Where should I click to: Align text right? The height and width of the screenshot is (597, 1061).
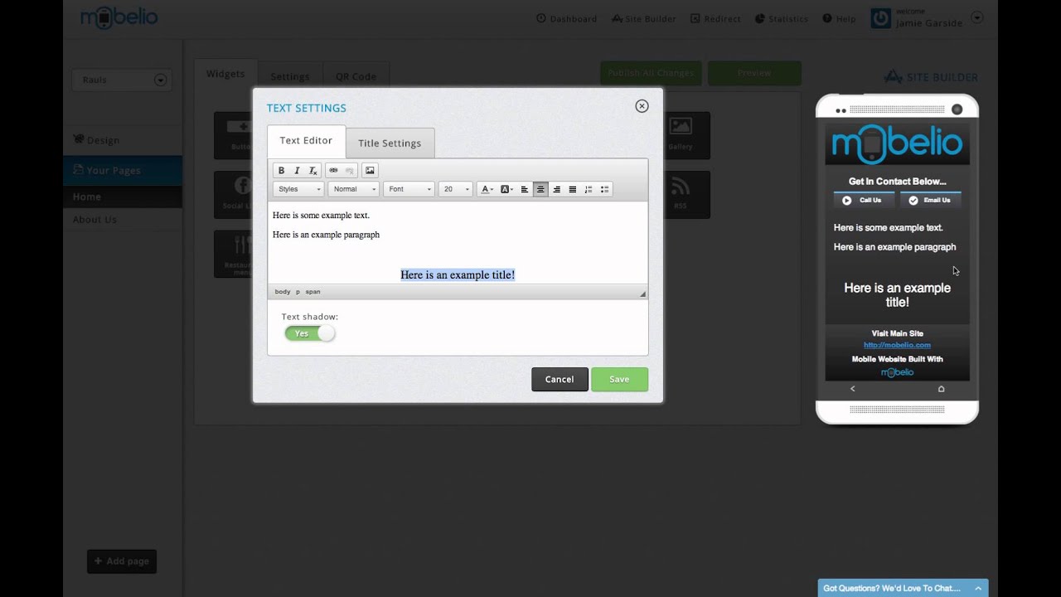[x=556, y=189]
